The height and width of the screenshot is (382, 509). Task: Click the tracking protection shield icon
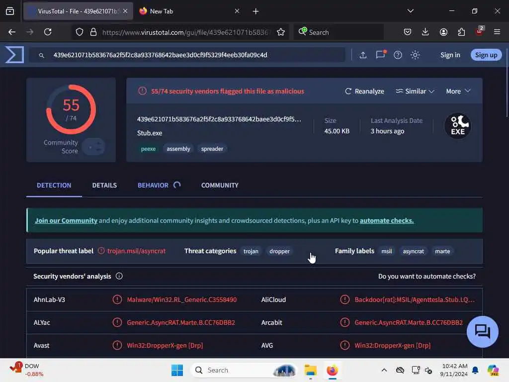80,32
